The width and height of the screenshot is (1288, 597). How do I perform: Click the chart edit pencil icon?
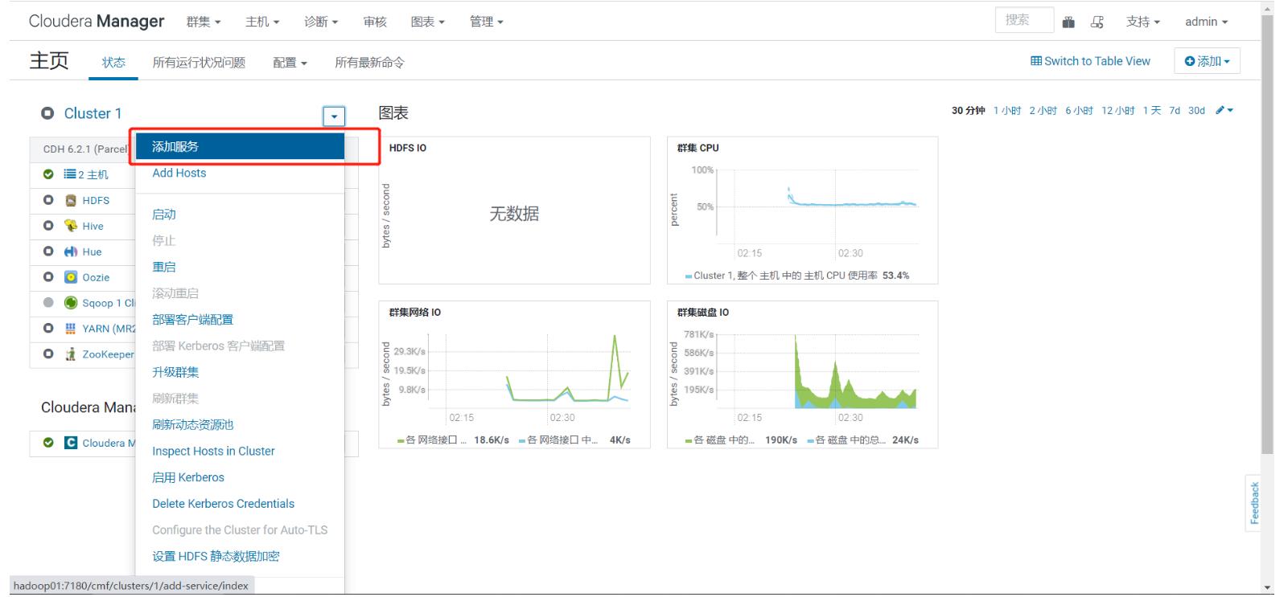point(1220,110)
